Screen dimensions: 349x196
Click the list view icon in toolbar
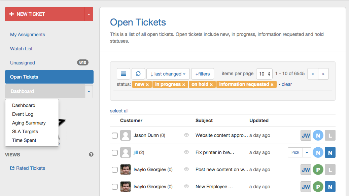124,74
